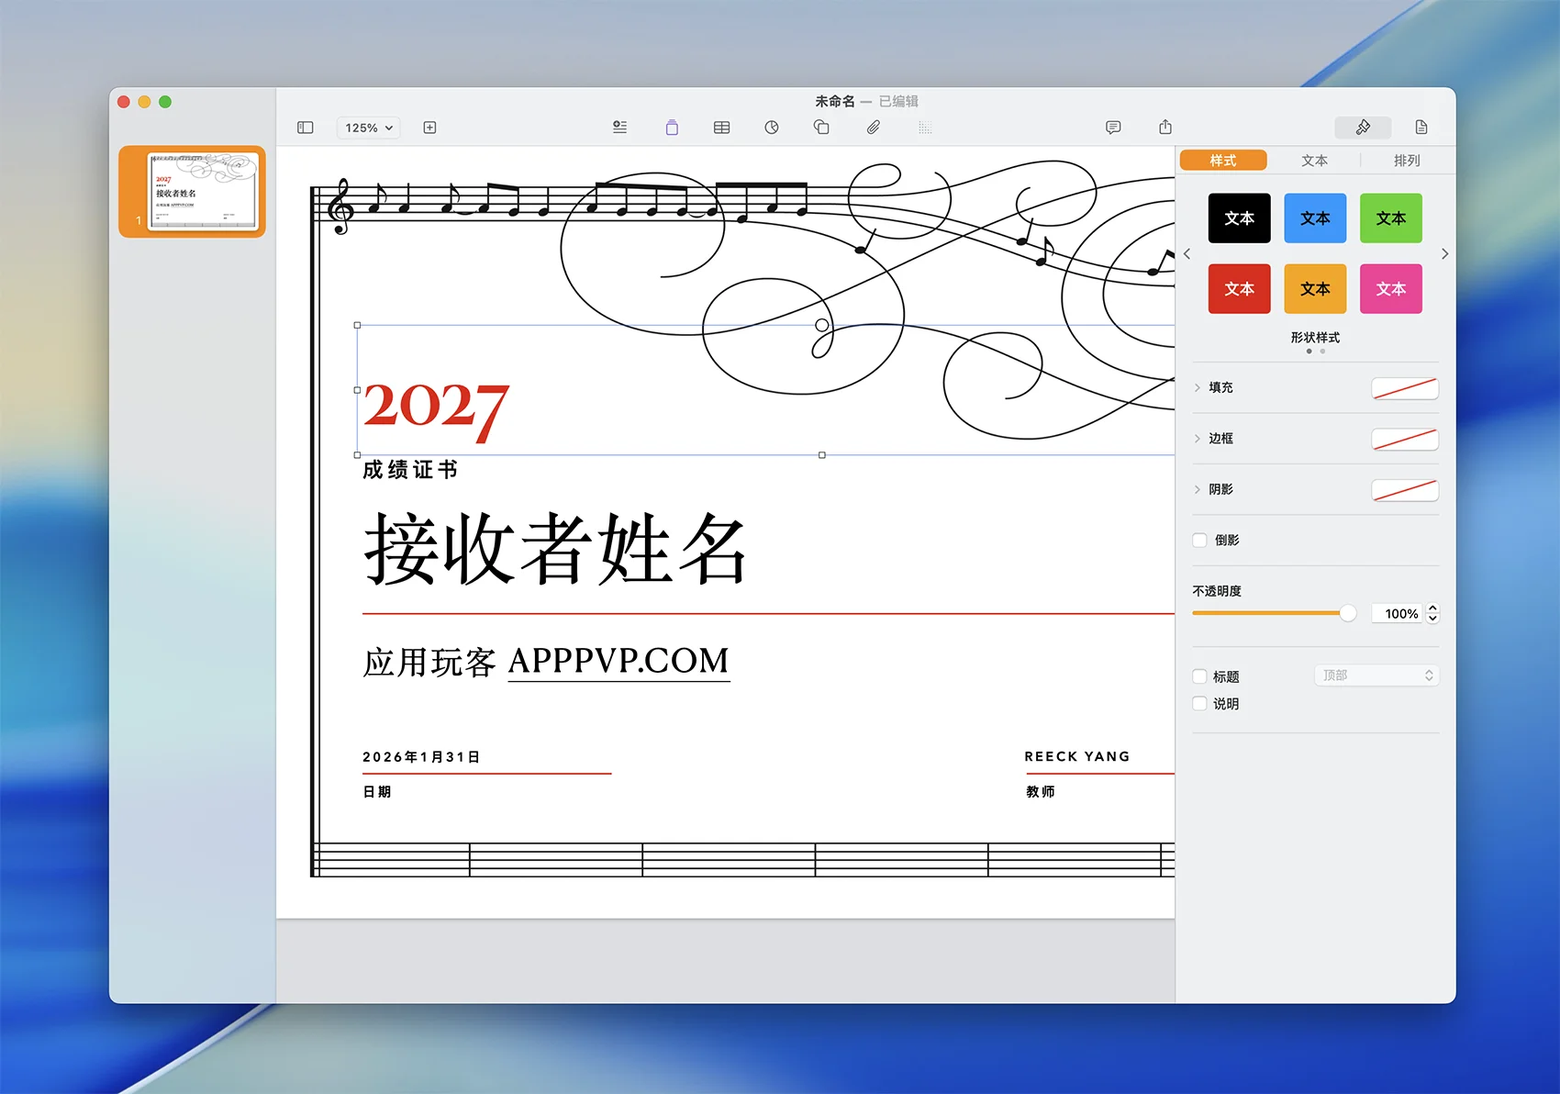Click the insert shape icon
The height and width of the screenshot is (1094, 1560).
[x=821, y=128]
